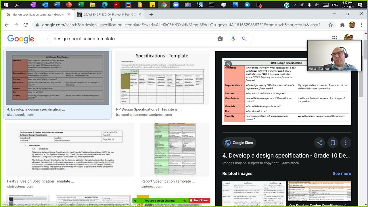This screenshot has width=368, height=207.
Task: Open the FastVal Software Design Specification thumbnail
Action: pos(70,150)
